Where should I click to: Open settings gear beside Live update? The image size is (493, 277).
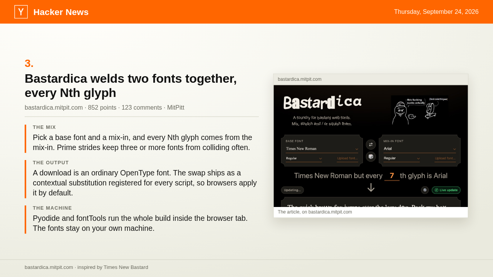tap(425, 190)
